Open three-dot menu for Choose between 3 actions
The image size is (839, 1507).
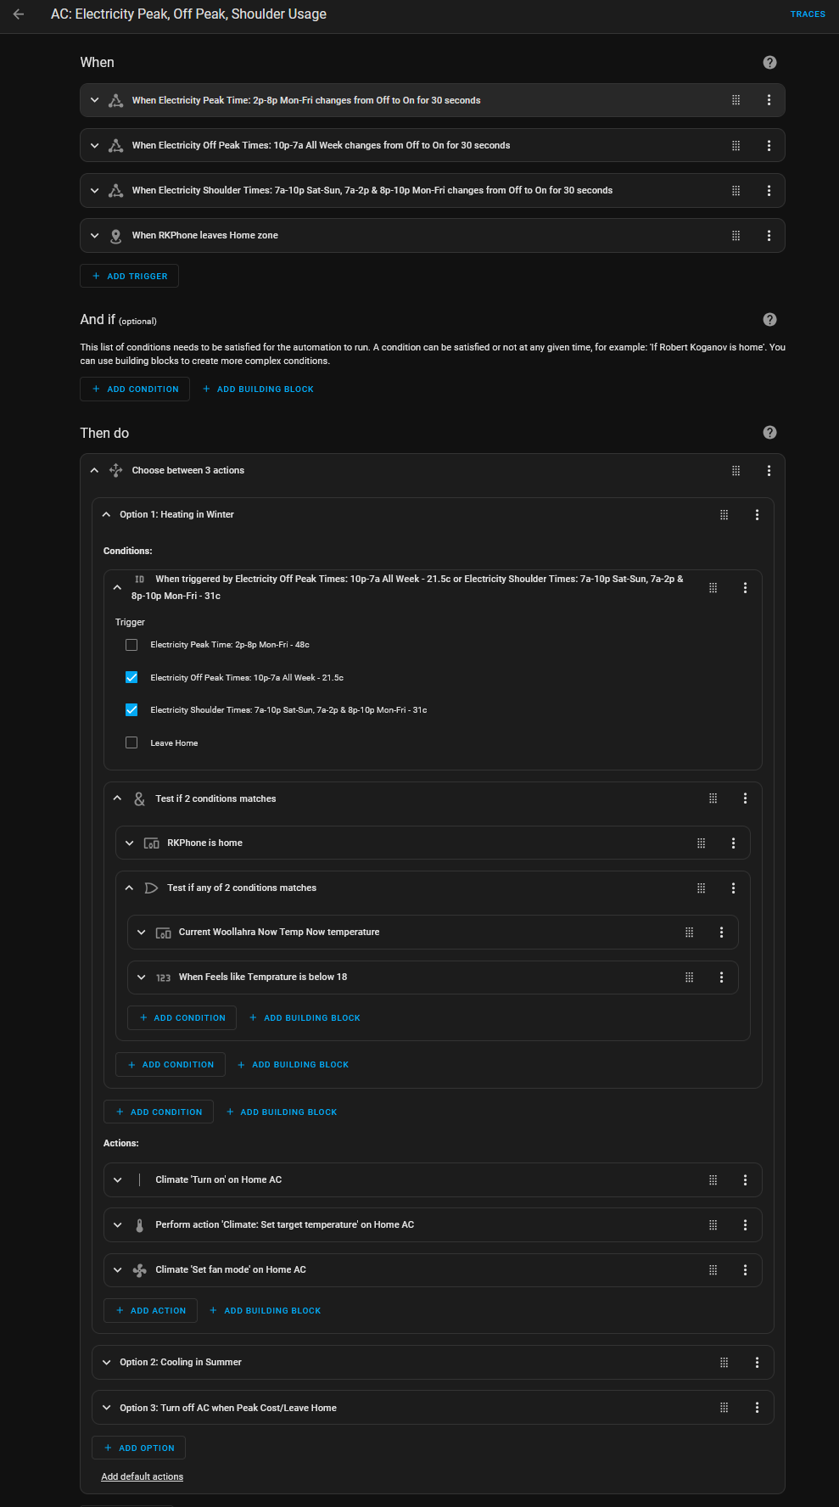[769, 471]
